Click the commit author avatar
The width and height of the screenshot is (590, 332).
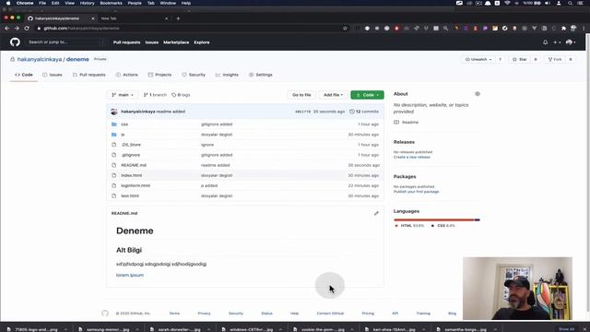(114, 112)
